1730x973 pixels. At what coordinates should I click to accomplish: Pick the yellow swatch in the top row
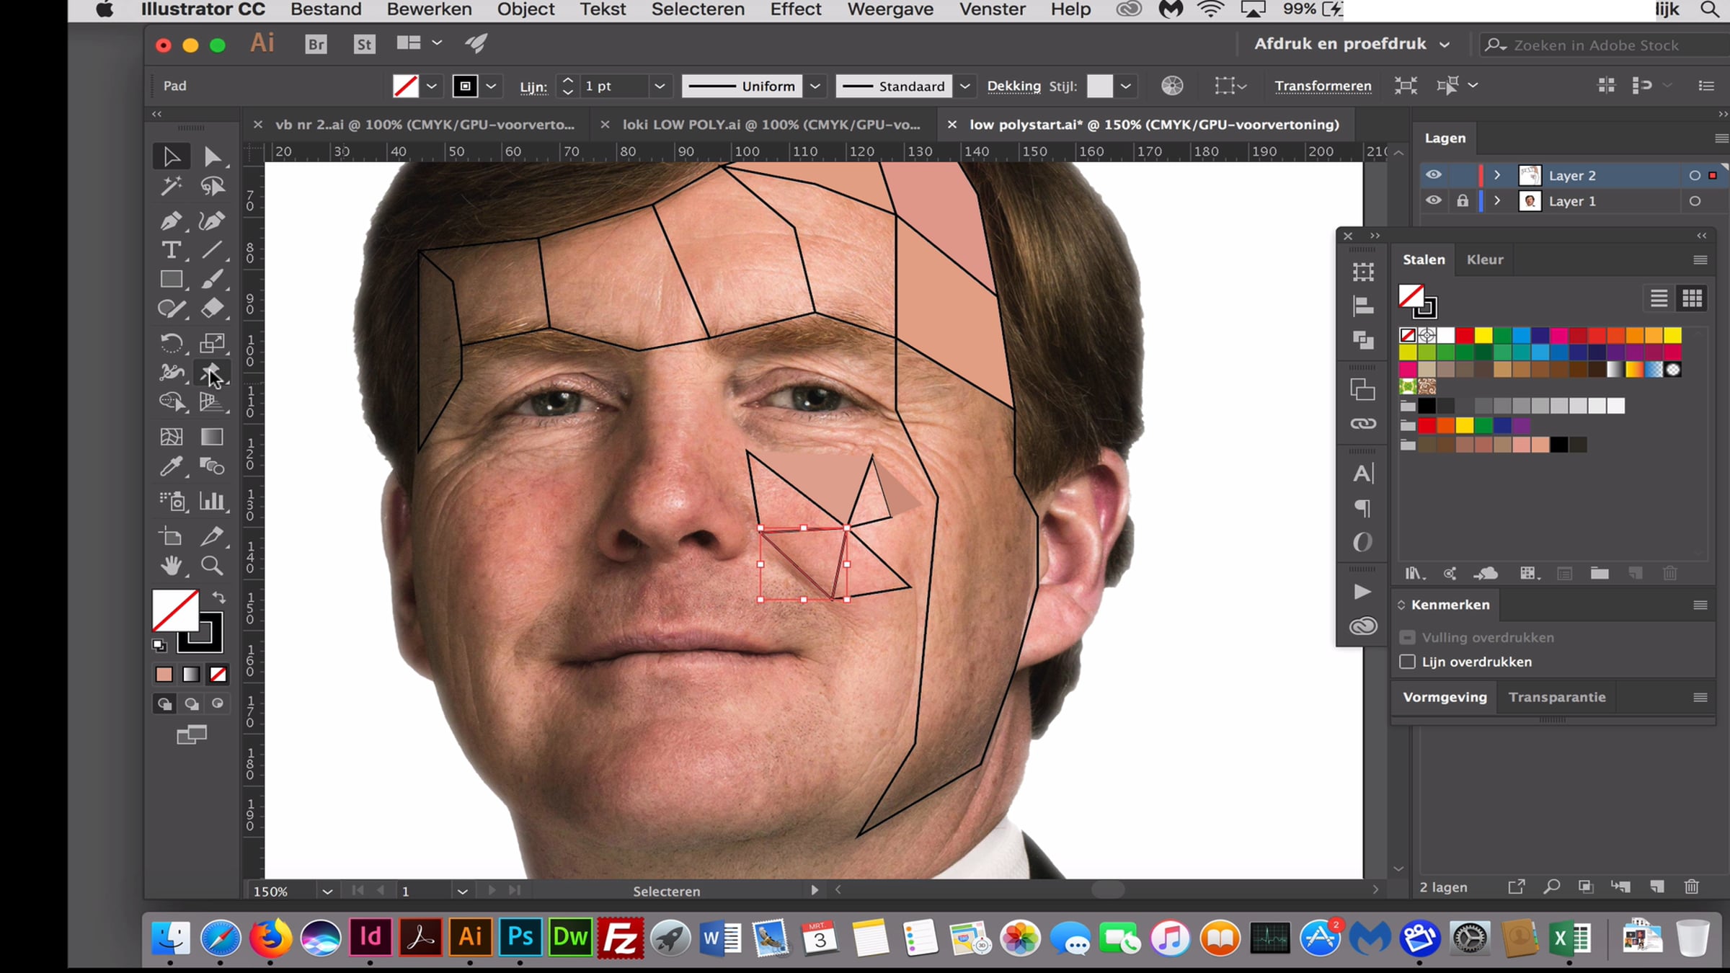(1483, 335)
